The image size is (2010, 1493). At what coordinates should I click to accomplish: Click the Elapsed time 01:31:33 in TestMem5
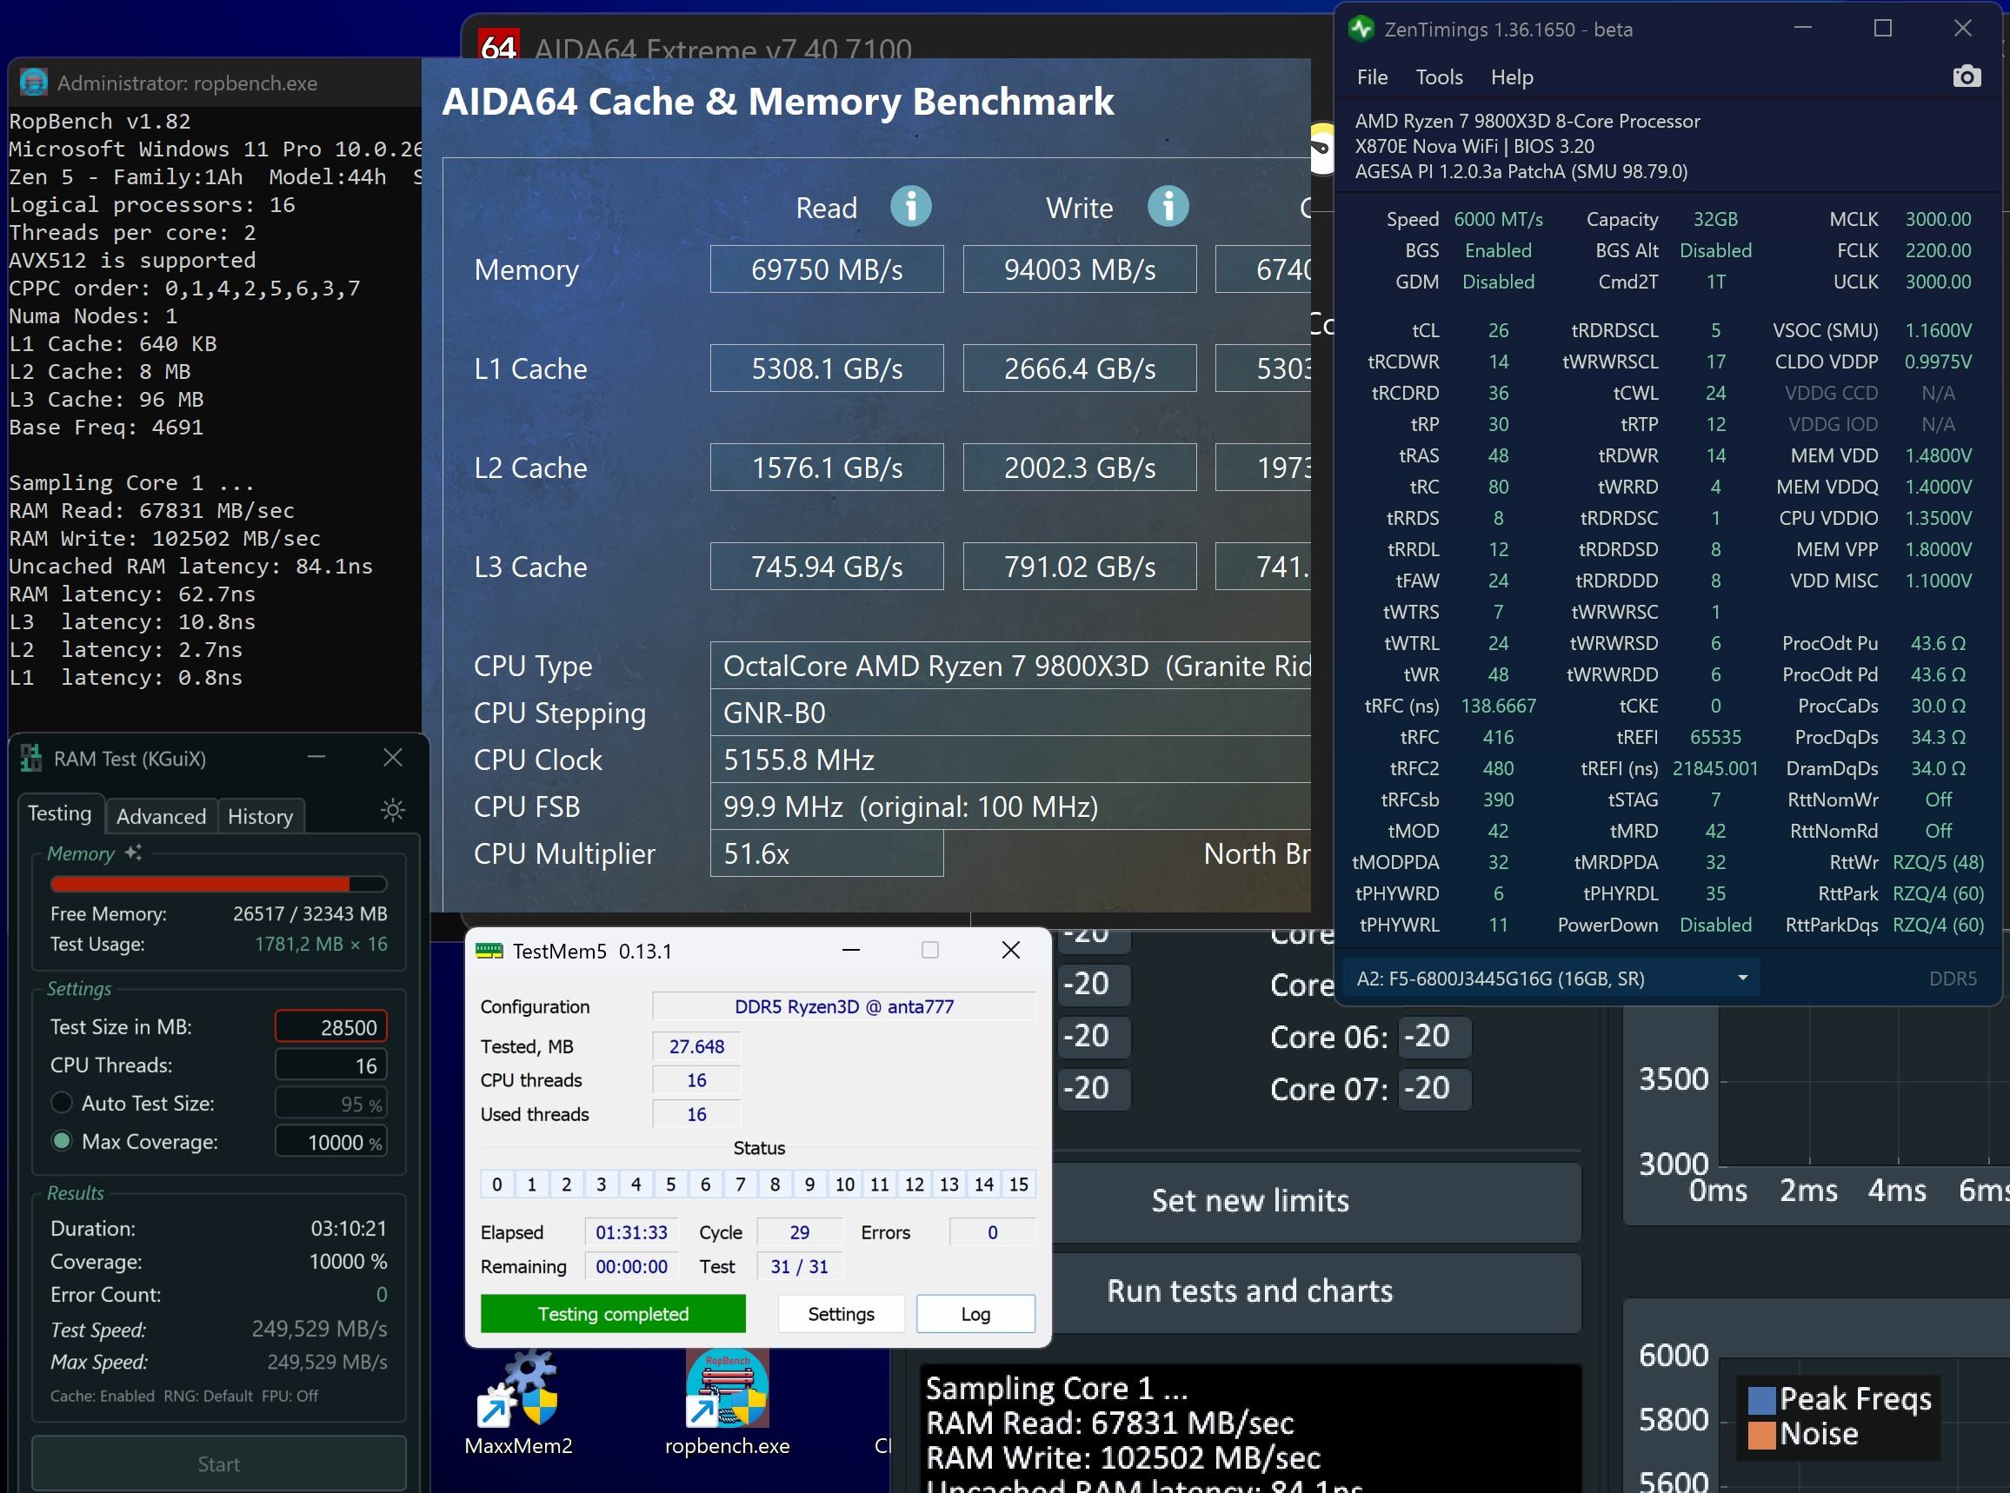(631, 1231)
